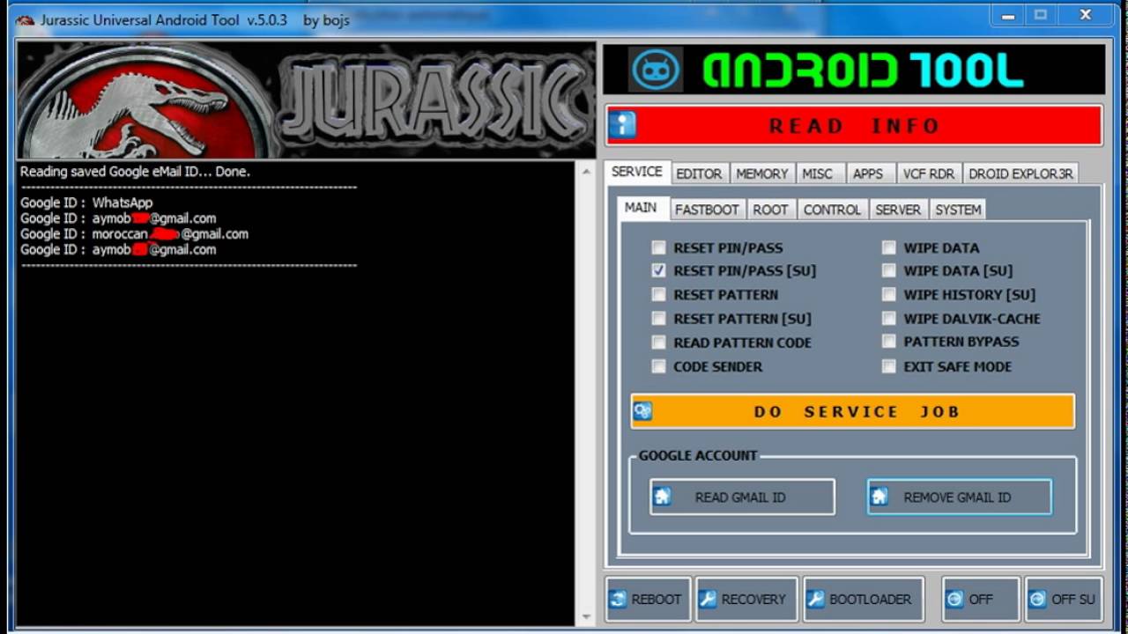Select the MAIN sub-tab
The image size is (1128, 634).
click(x=641, y=208)
